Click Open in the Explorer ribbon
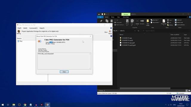 [x=170, y=20]
